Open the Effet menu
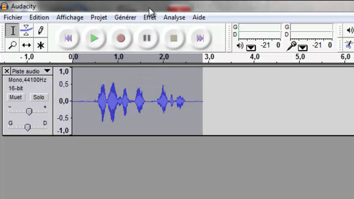The image size is (354, 199). tap(150, 17)
